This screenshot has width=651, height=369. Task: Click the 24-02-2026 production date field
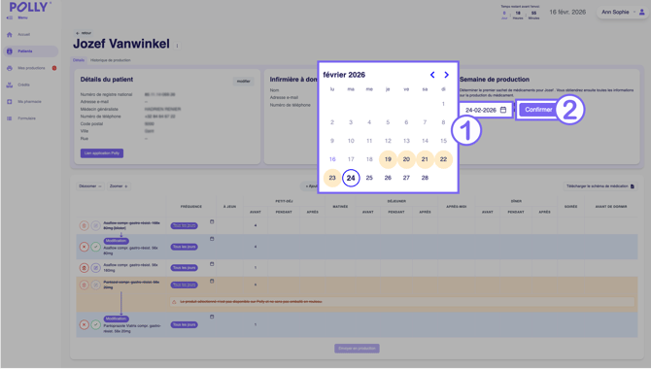coord(486,110)
